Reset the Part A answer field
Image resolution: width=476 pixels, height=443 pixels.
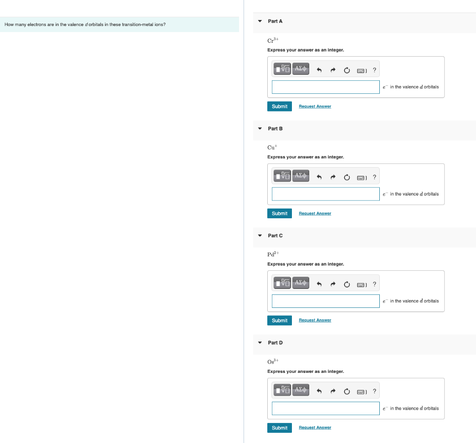[347, 70]
